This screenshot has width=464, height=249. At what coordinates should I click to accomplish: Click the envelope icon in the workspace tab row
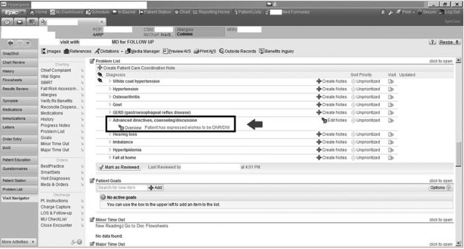click(20, 22)
